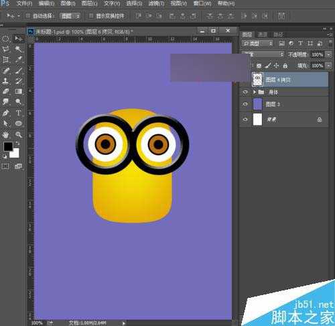
Task: Enable Show Transform Controls checkbox
Action: coord(91,16)
